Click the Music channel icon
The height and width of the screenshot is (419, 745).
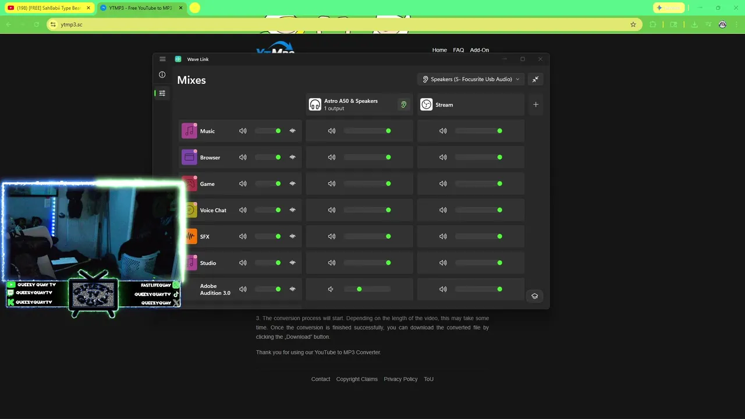(189, 131)
